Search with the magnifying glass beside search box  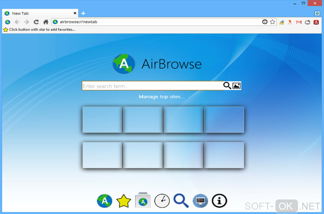click(227, 85)
